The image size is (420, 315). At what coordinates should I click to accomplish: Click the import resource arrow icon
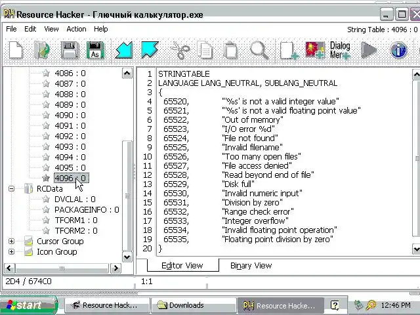pos(124,50)
